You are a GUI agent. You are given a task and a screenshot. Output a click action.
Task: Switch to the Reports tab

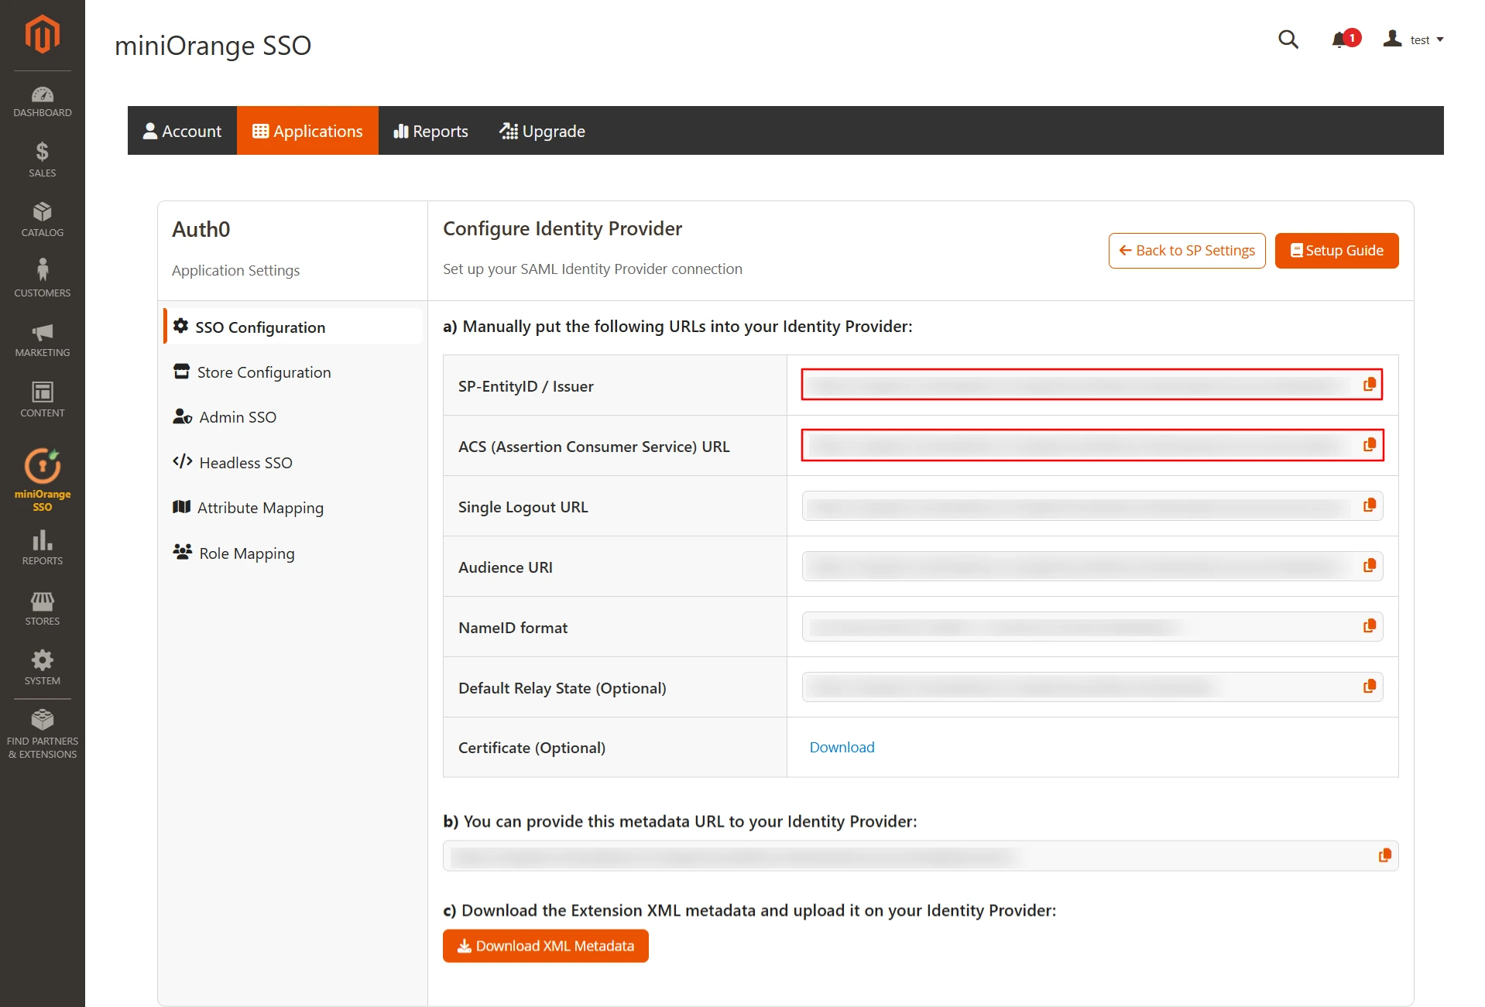[430, 130]
